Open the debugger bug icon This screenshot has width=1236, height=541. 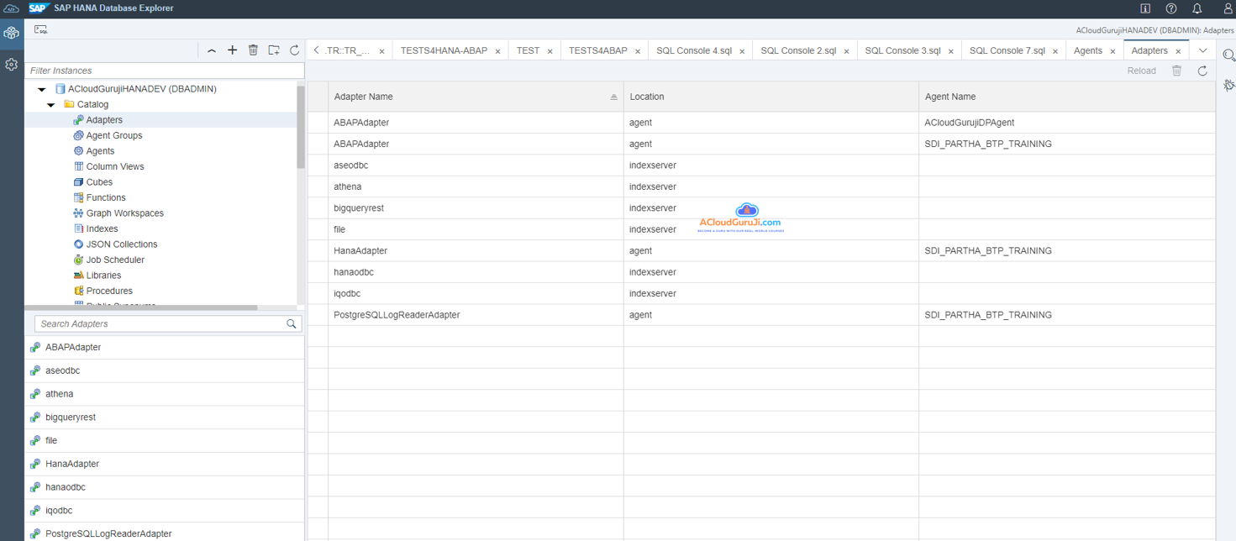[x=1228, y=85]
